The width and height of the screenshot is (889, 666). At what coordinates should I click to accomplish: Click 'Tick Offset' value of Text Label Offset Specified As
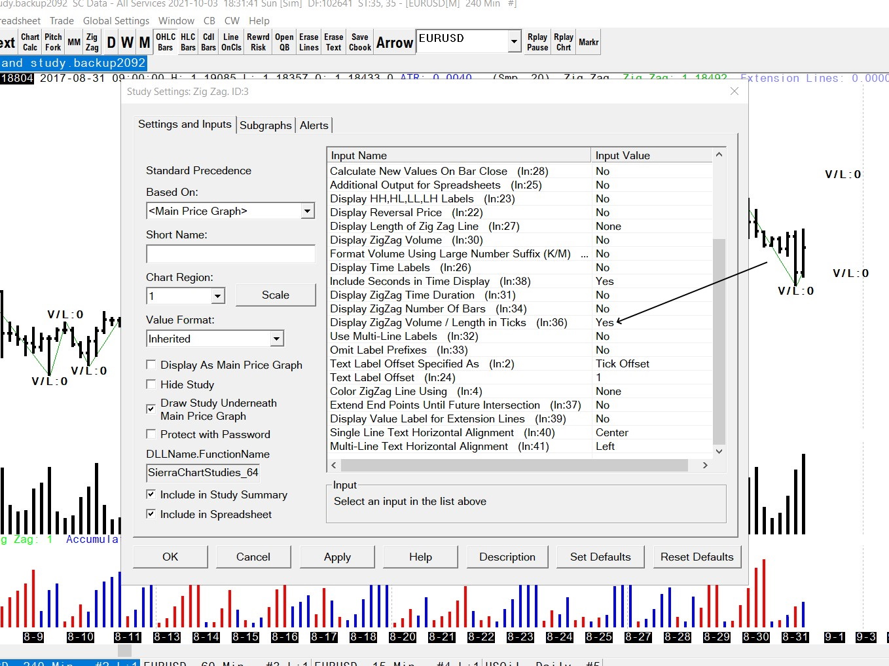pos(623,364)
